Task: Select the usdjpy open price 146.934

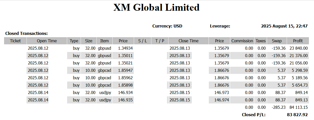Action: [125, 92]
